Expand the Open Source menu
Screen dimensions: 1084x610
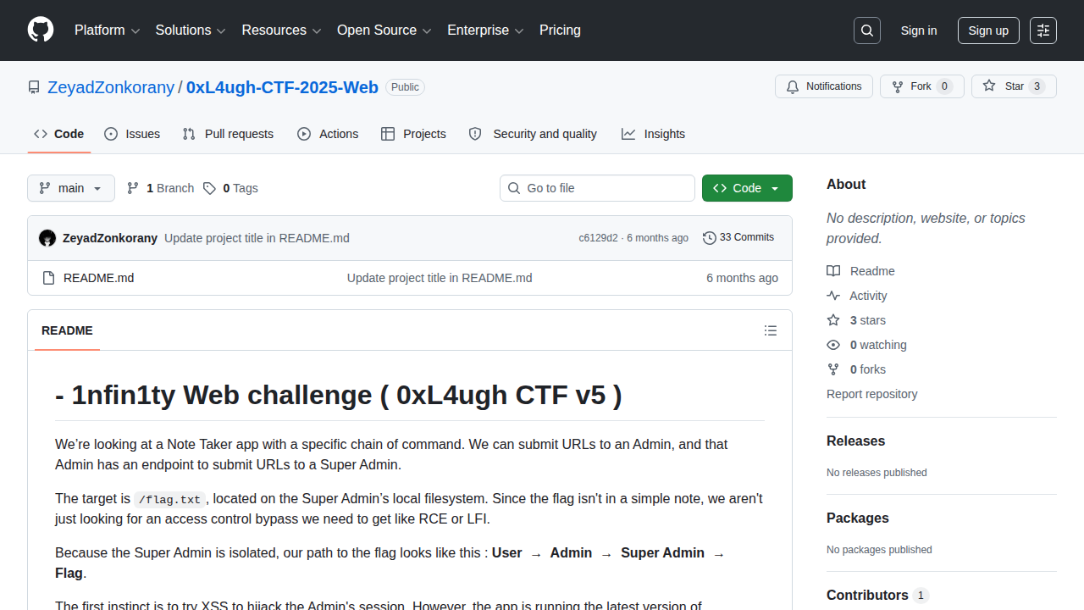[x=384, y=30]
